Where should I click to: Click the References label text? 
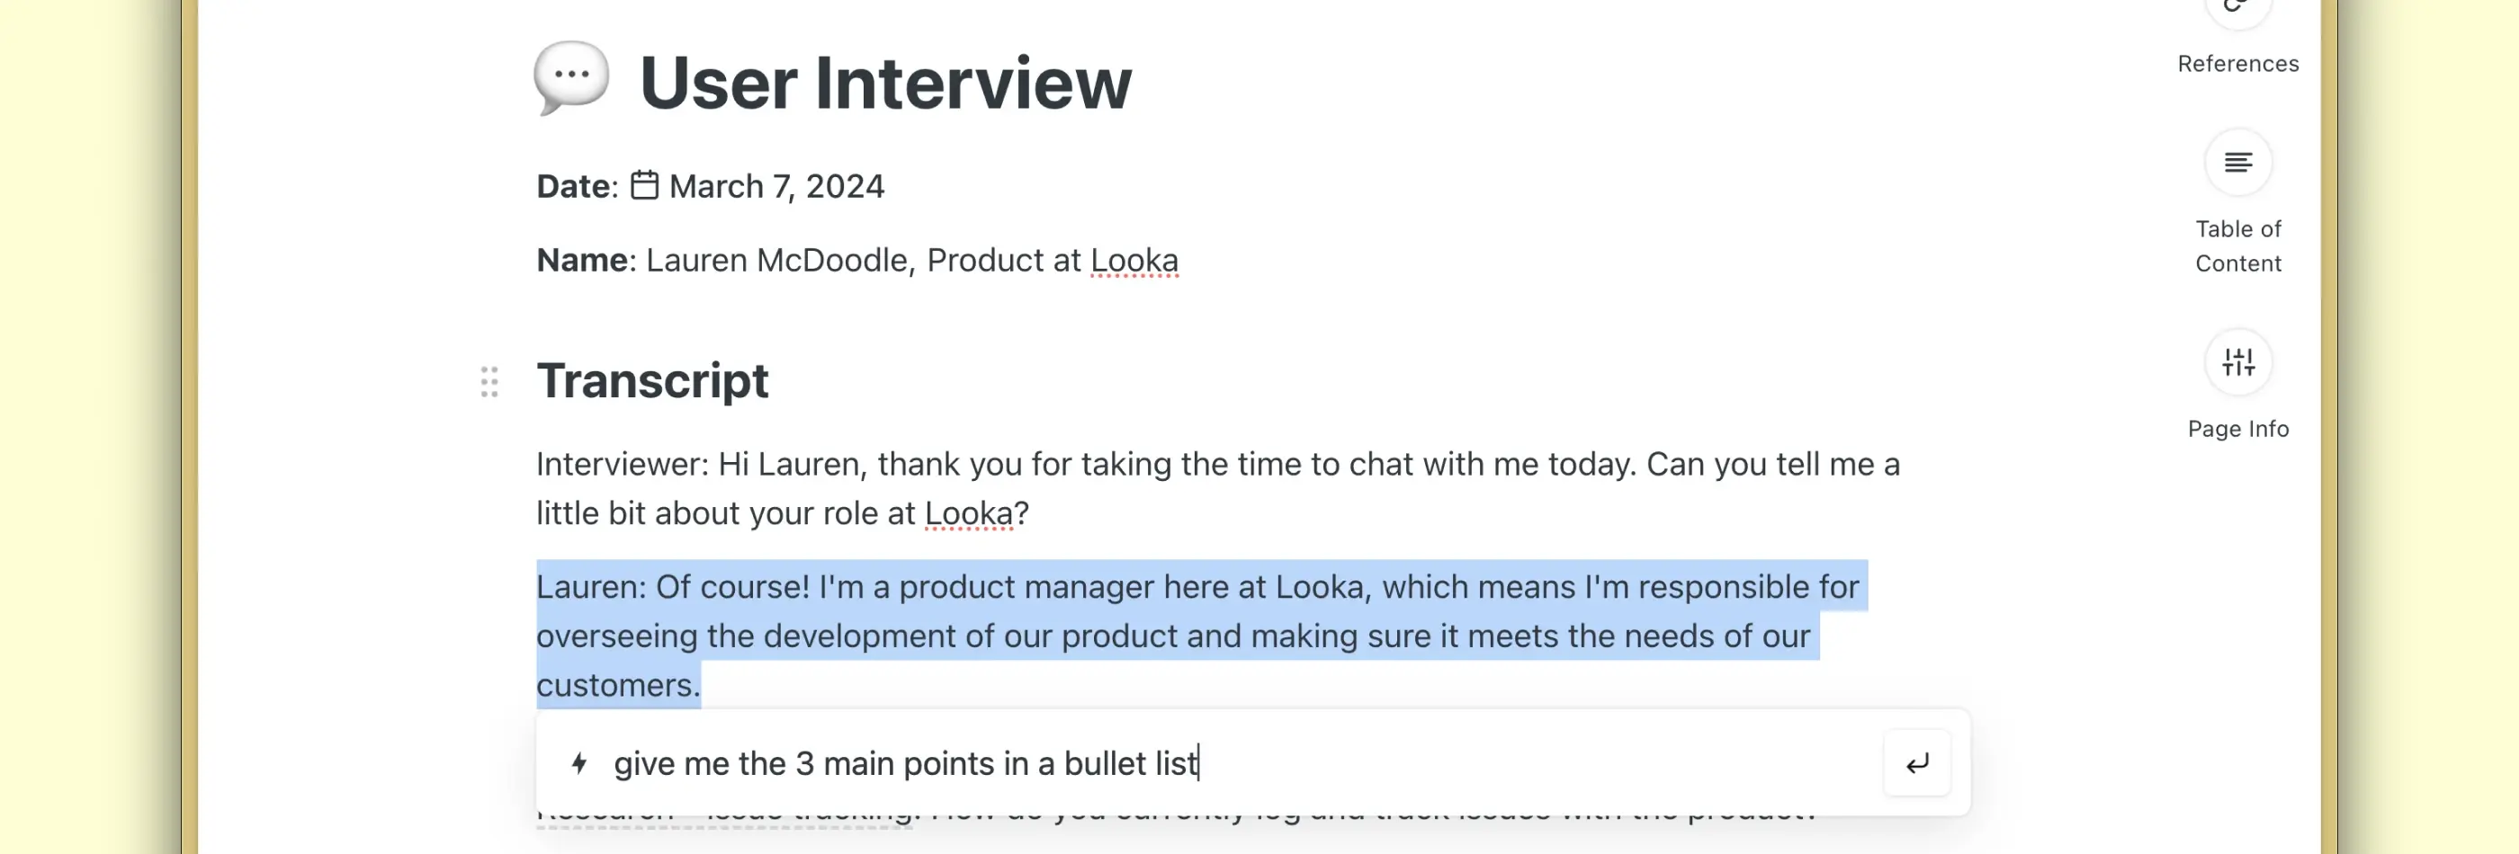click(x=2237, y=64)
